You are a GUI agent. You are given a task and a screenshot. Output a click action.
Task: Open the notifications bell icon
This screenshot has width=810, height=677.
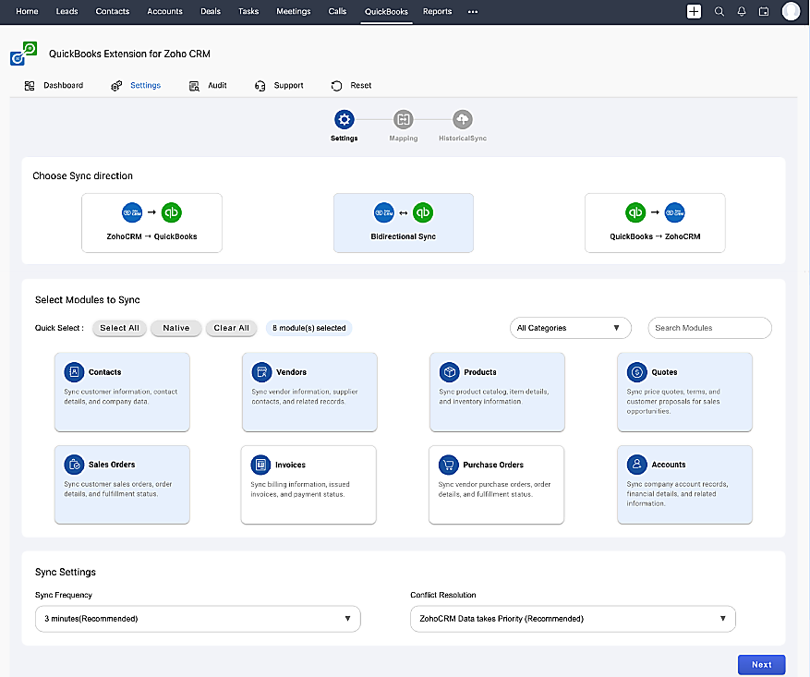tap(742, 11)
